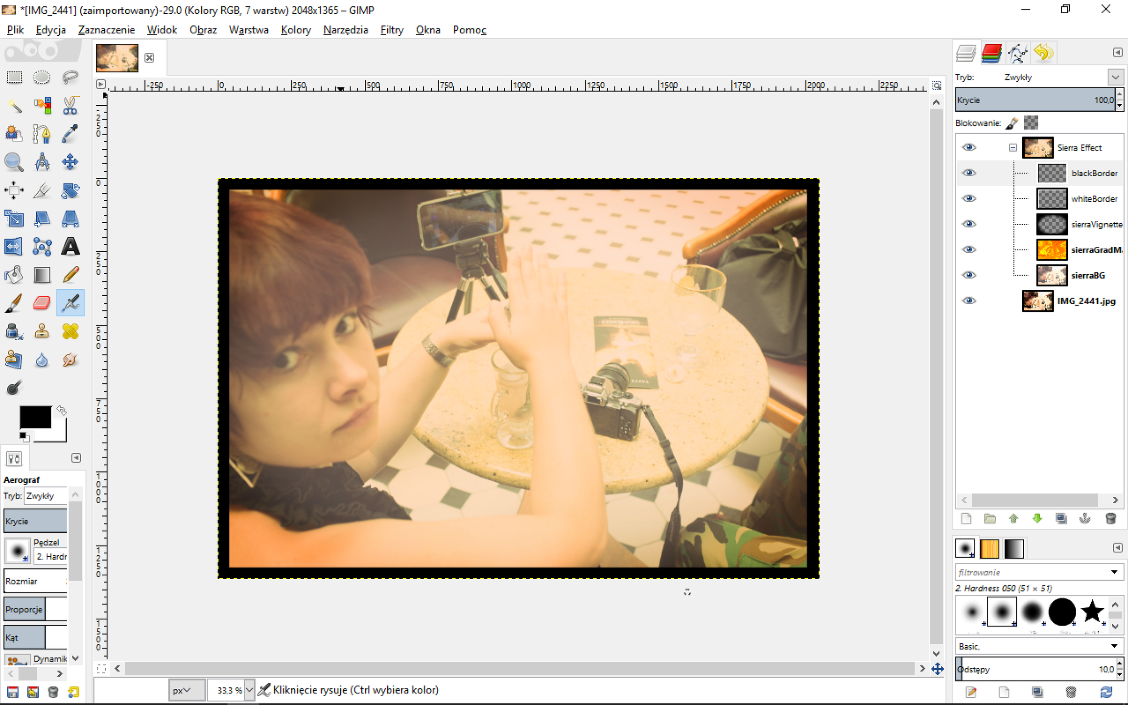1128x705 pixels.
Task: Raise layer with green up arrow
Action: point(1013,519)
